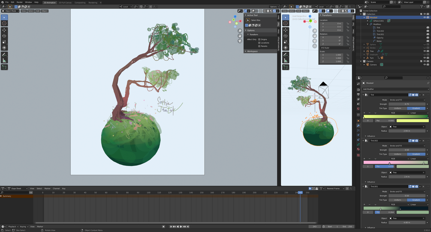This screenshot has width=431, height=232.
Task: Select the Transform tool in left viewport toolbar
Action: point(4,48)
